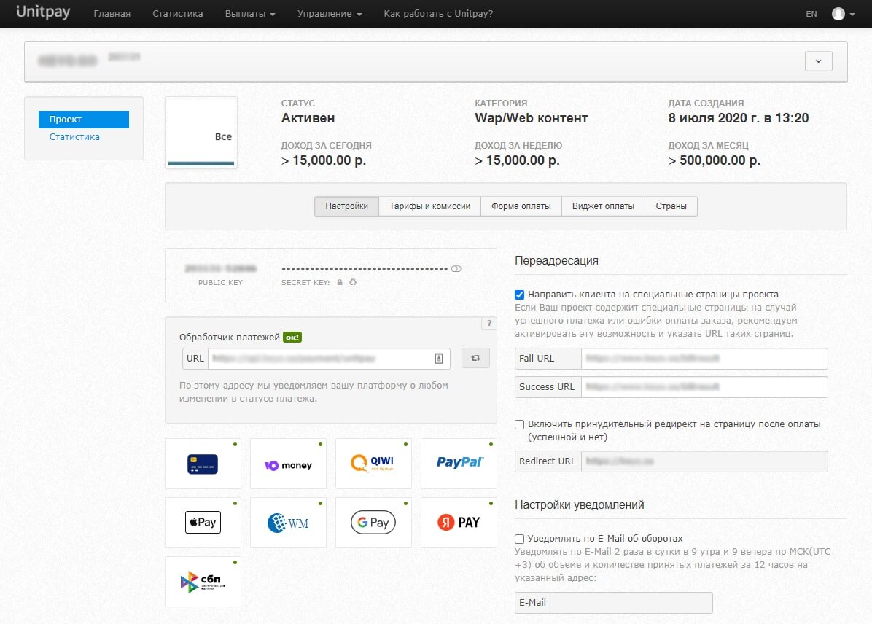The width and height of the screenshot is (872, 624).
Task: Open the Виджет оплаты tab
Action: pos(603,206)
